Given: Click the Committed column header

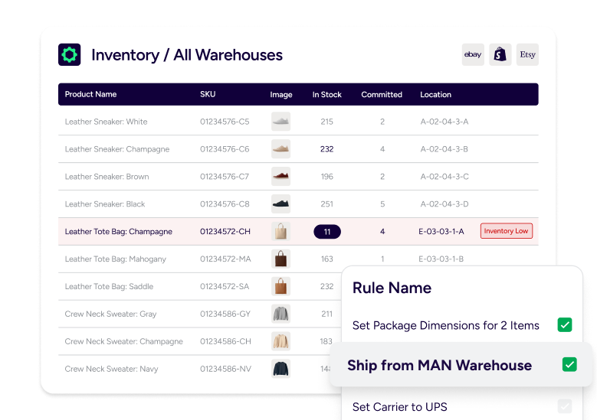Looking at the screenshot, I should click(382, 95).
